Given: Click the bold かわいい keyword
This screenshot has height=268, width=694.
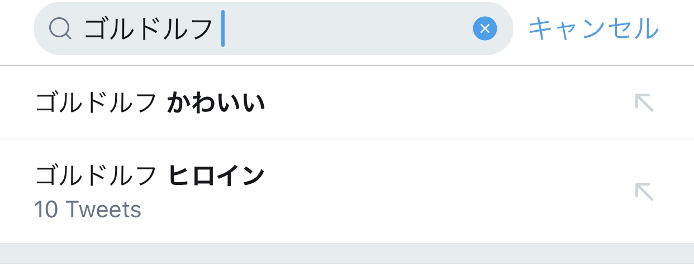Looking at the screenshot, I should (216, 103).
